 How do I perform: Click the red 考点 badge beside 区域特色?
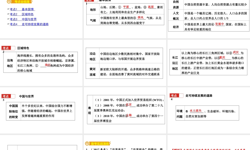click(8, 48)
